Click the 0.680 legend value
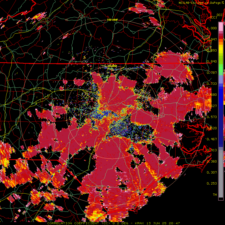The image size is (225, 225). click(x=212, y=95)
